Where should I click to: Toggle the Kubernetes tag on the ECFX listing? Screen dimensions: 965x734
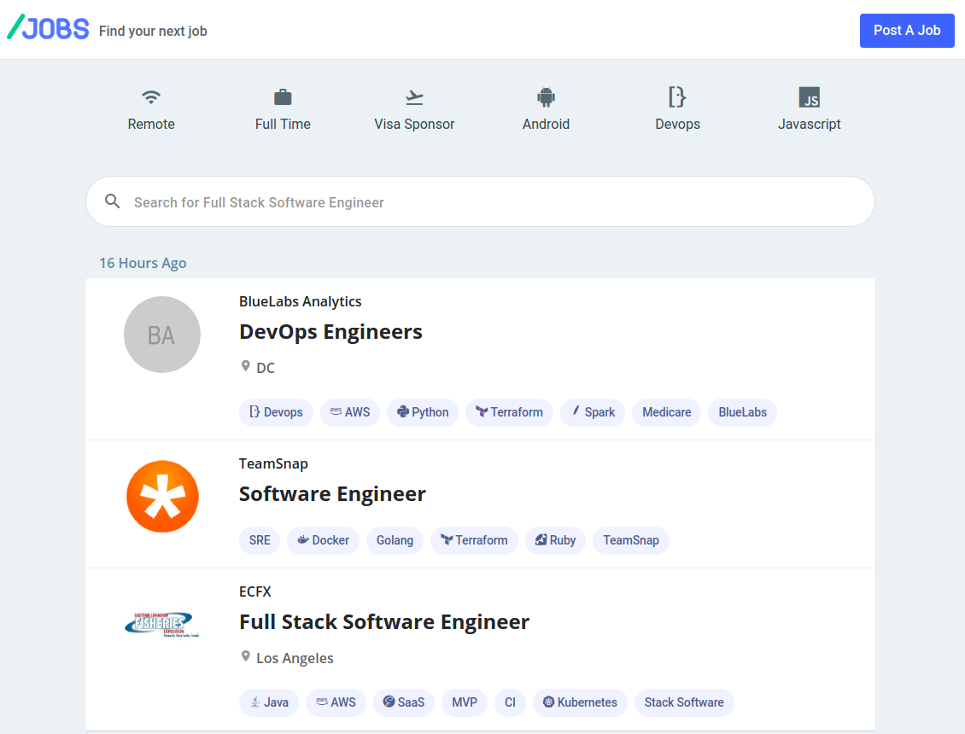pyautogui.click(x=580, y=702)
